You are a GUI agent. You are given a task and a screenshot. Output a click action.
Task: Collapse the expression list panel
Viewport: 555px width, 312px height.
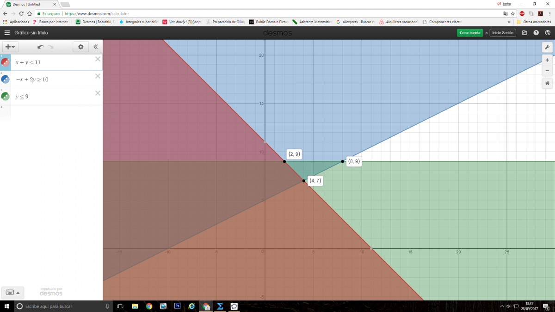pyautogui.click(x=96, y=47)
